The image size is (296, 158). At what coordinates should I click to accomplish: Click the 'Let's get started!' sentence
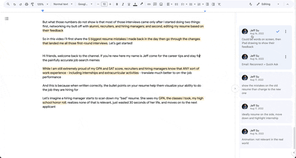pyautogui.click(x=121, y=43)
